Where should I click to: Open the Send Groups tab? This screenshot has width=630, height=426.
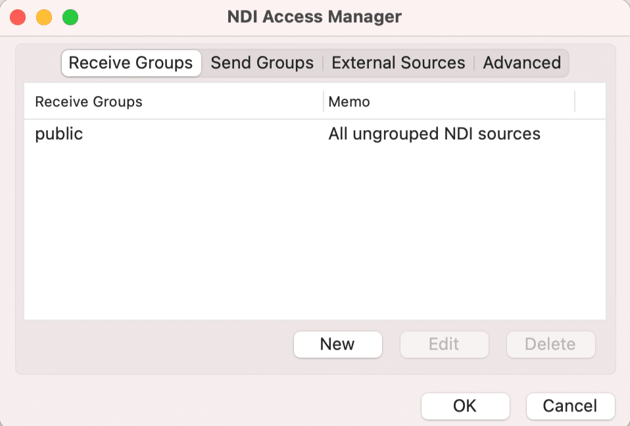click(x=262, y=63)
